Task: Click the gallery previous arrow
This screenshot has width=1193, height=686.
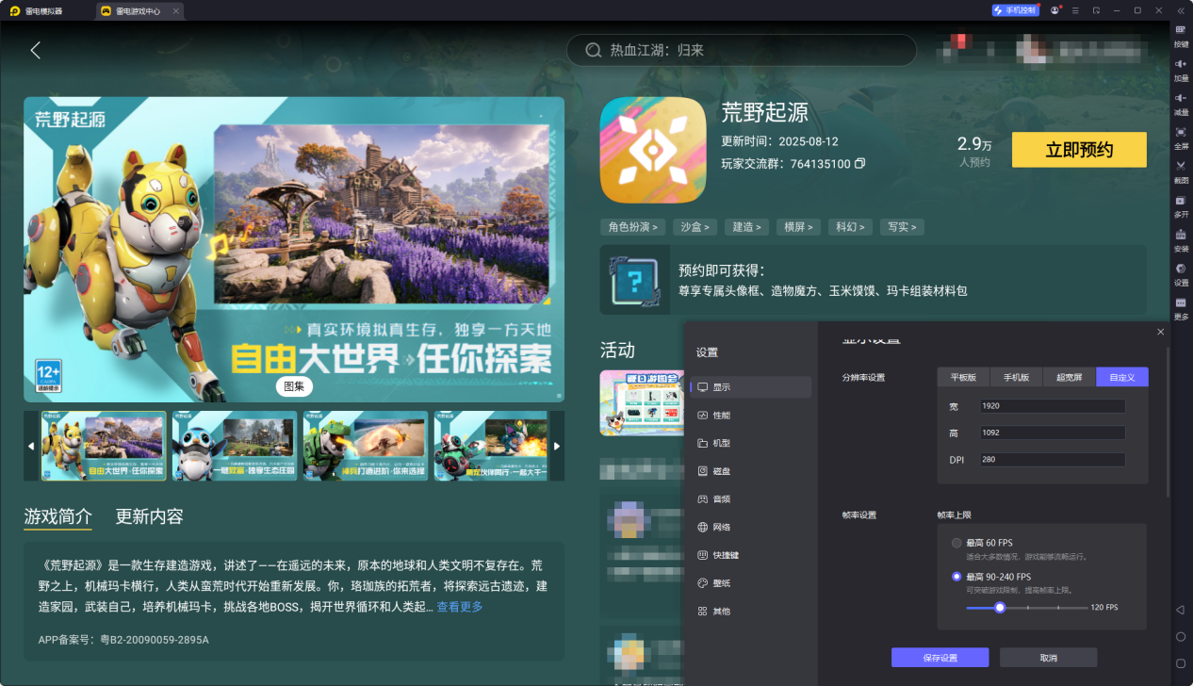Action: [31, 446]
